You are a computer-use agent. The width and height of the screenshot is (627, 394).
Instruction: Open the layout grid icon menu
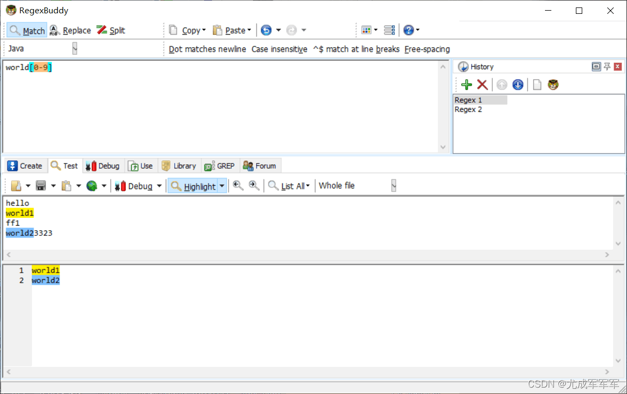[369, 30]
